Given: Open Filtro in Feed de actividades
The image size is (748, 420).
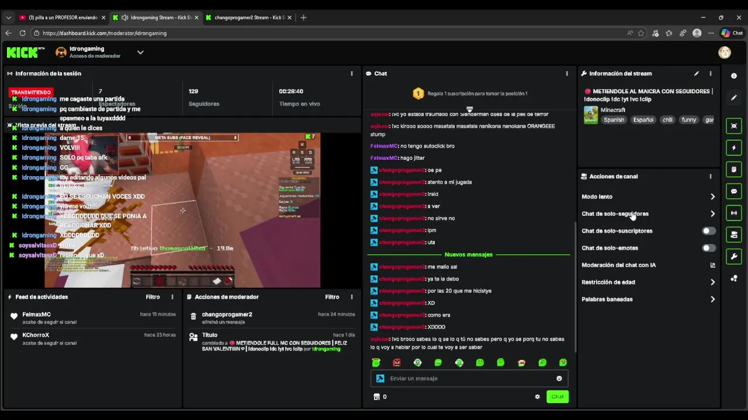Looking at the screenshot, I should 153,297.
